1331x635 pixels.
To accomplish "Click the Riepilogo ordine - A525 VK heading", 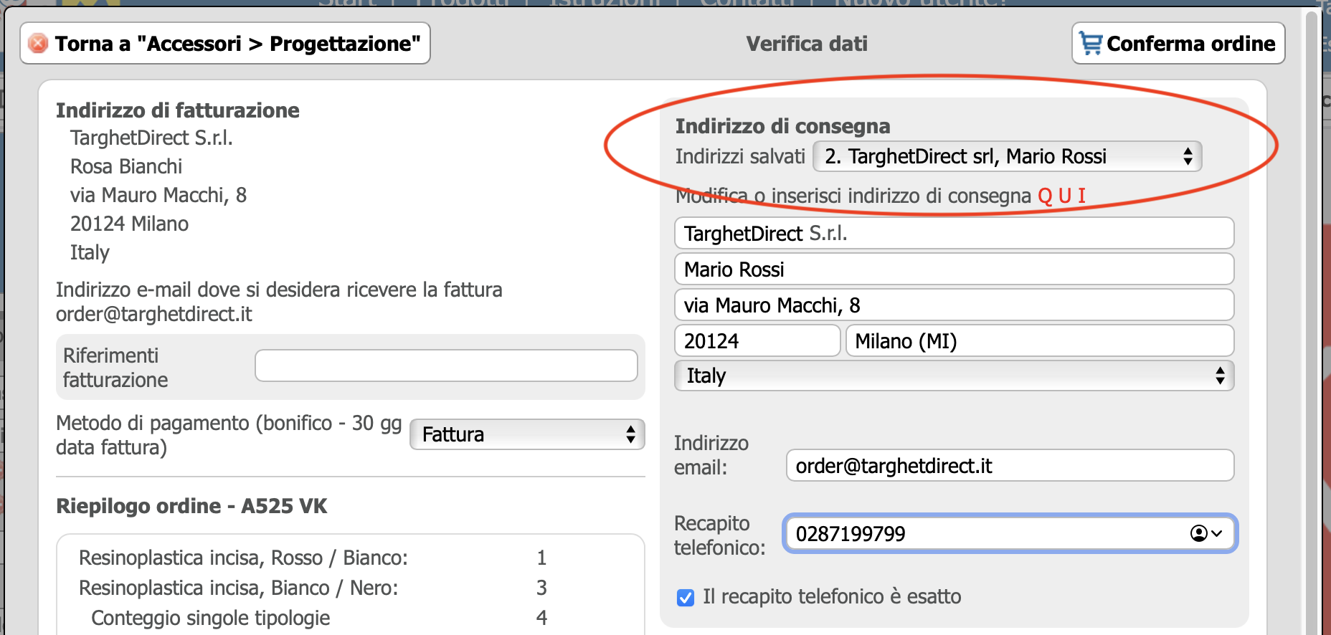I will coord(191,506).
